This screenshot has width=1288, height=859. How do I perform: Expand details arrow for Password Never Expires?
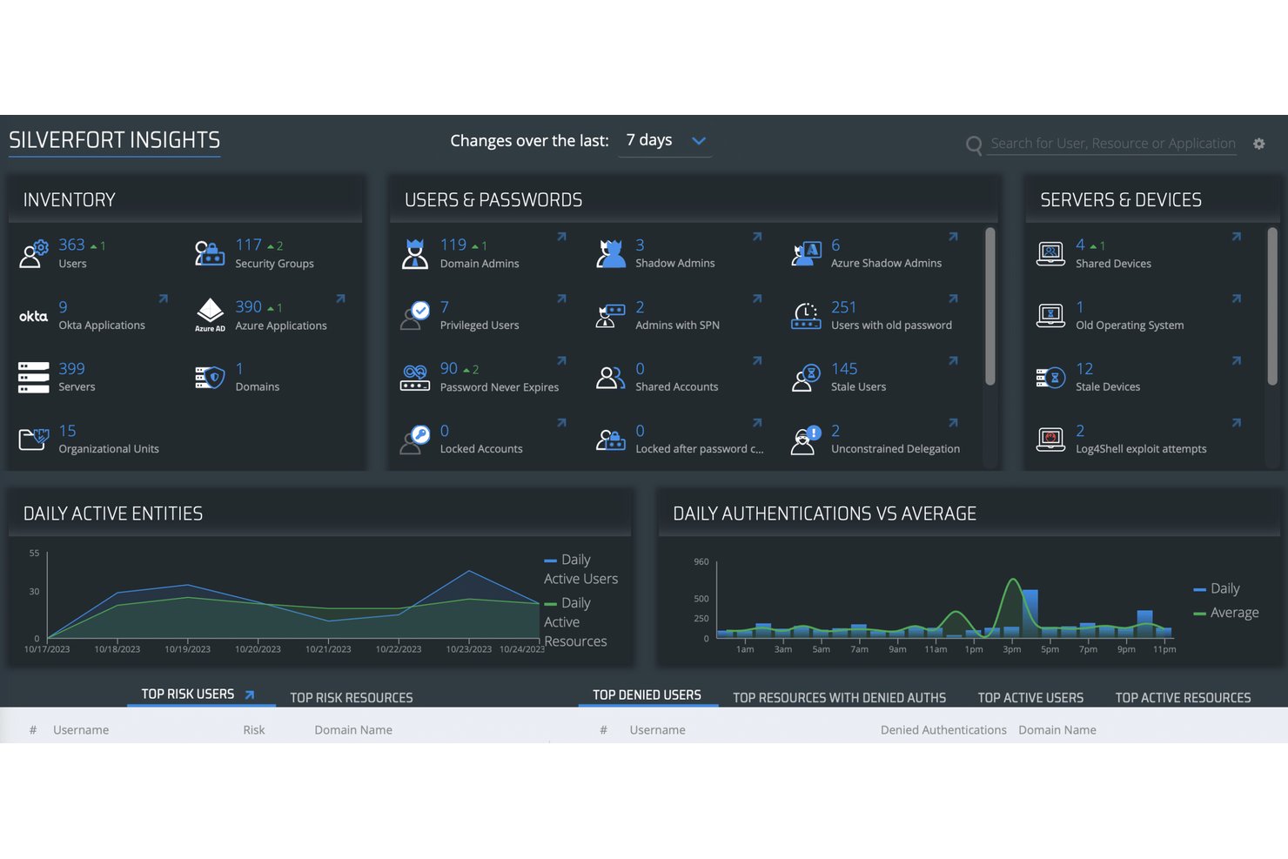point(561,360)
